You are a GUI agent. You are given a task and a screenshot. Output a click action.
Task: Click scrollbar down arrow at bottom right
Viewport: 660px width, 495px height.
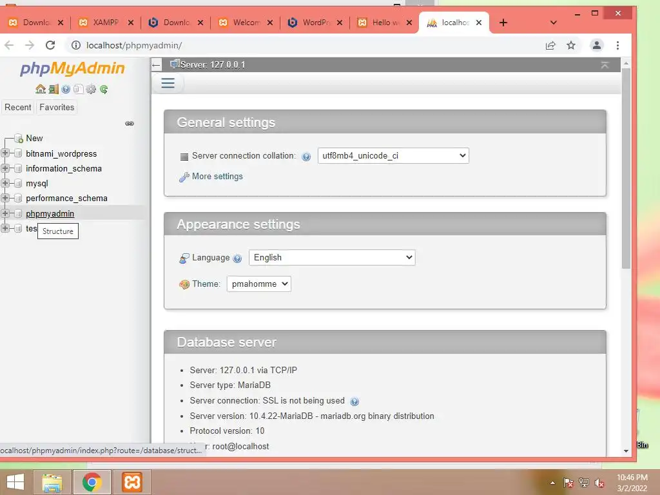pyautogui.click(x=626, y=451)
